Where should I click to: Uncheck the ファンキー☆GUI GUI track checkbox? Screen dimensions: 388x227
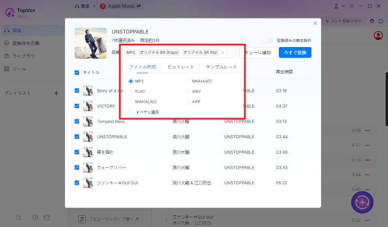click(x=77, y=183)
